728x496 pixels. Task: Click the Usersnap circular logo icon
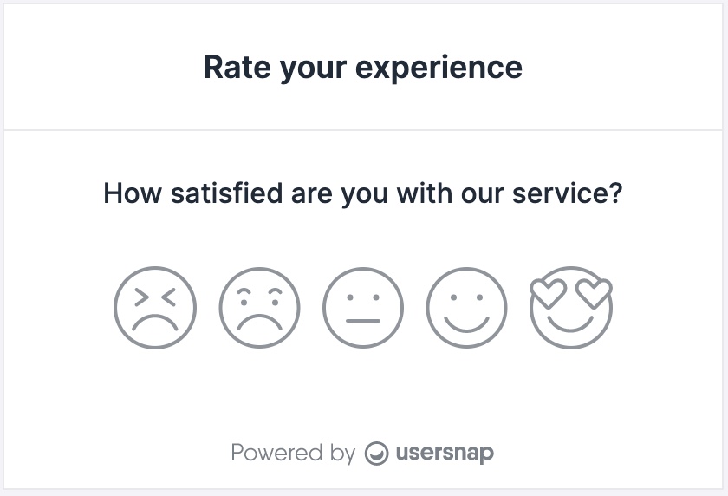click(376, 454)
